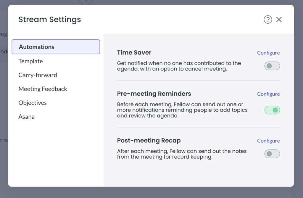Click the Stream Settings title
Image resolution: width=303 pixels, height=198 pixels.
tap(50, 20)
